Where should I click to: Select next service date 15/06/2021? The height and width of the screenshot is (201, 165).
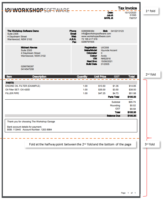tap(107, 61)
